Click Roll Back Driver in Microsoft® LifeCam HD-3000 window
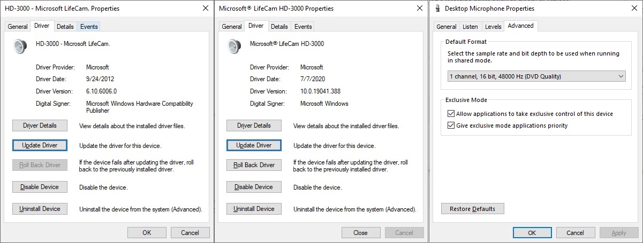This screenshot has width=643, height=243. tap(254, 165)
